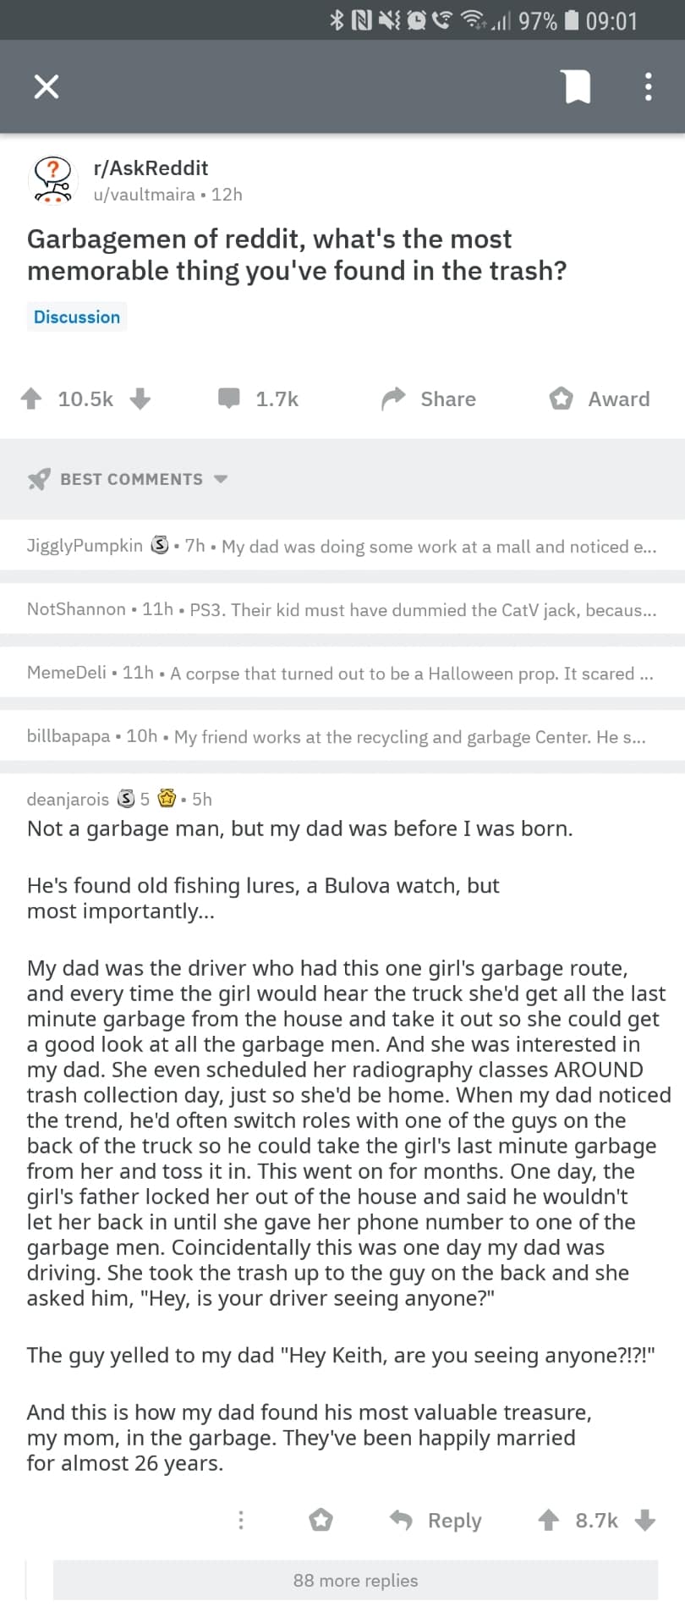Award deanjarois's comment with the badge icon
Image resolution: width=685 pixels, height=1607 pixels.
coord(321,1520)
